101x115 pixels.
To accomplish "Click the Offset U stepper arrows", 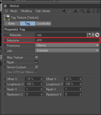I will tap(41, 79).
